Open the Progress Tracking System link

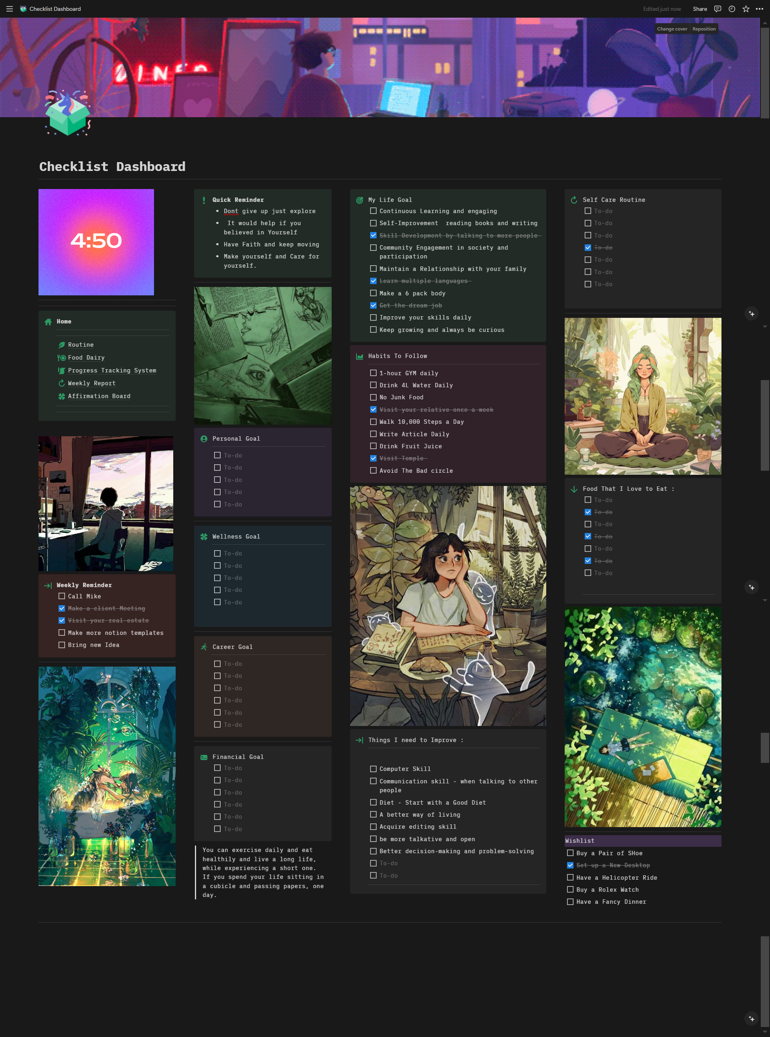(112, 370)
